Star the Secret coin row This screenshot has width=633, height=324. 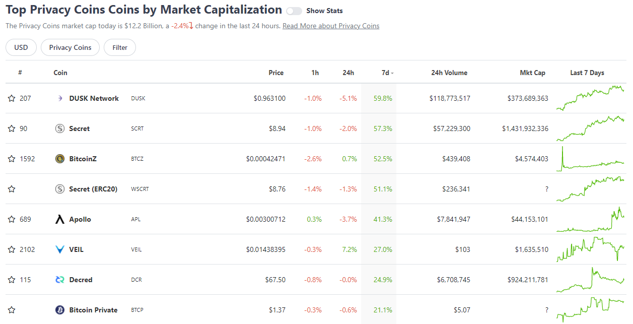11,128
